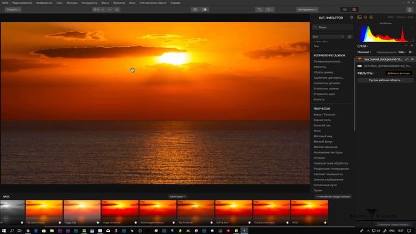Choose the Резкость filter
Image resolution: width=416 pixels, height=234 pixels.
click(320, 67)
